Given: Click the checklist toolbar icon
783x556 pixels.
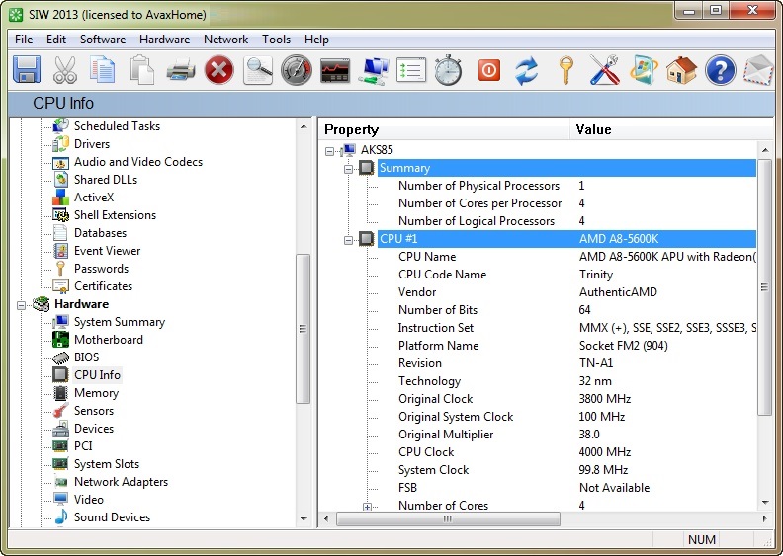Looking at the screenshot, I should tap(411, 70).
